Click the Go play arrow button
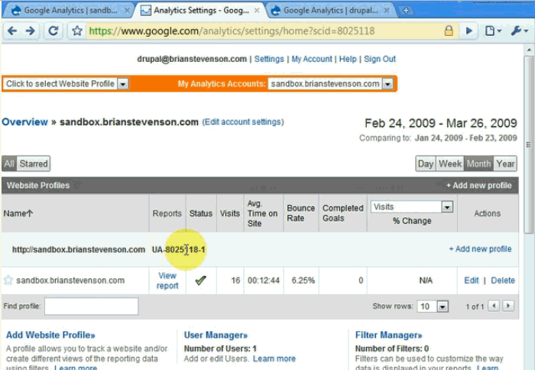Viewport: 535px width, 370px height. [469, 31]
